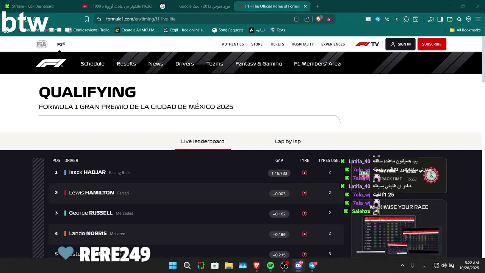Screen dimensions: 485x273
Task: Open the News menu
Action: coord(156,64)
